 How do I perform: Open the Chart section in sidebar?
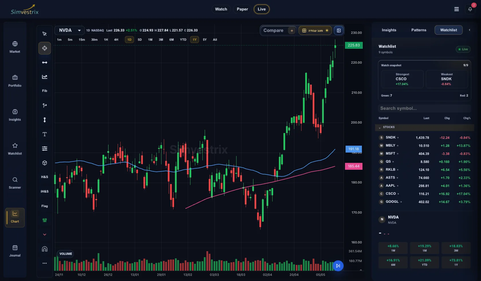click(15, 217)
